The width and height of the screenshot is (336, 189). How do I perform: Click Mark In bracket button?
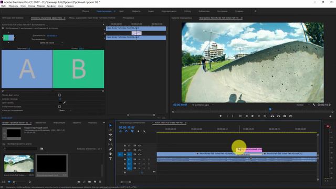tap(227, 116)
